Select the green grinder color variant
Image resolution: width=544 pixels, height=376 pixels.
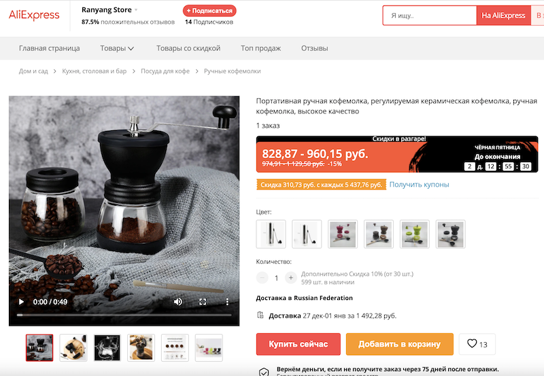(415, 234)
